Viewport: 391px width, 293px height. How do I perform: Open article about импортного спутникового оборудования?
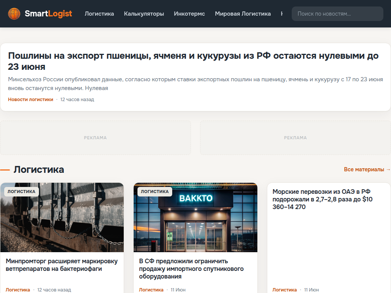(191, 269)
